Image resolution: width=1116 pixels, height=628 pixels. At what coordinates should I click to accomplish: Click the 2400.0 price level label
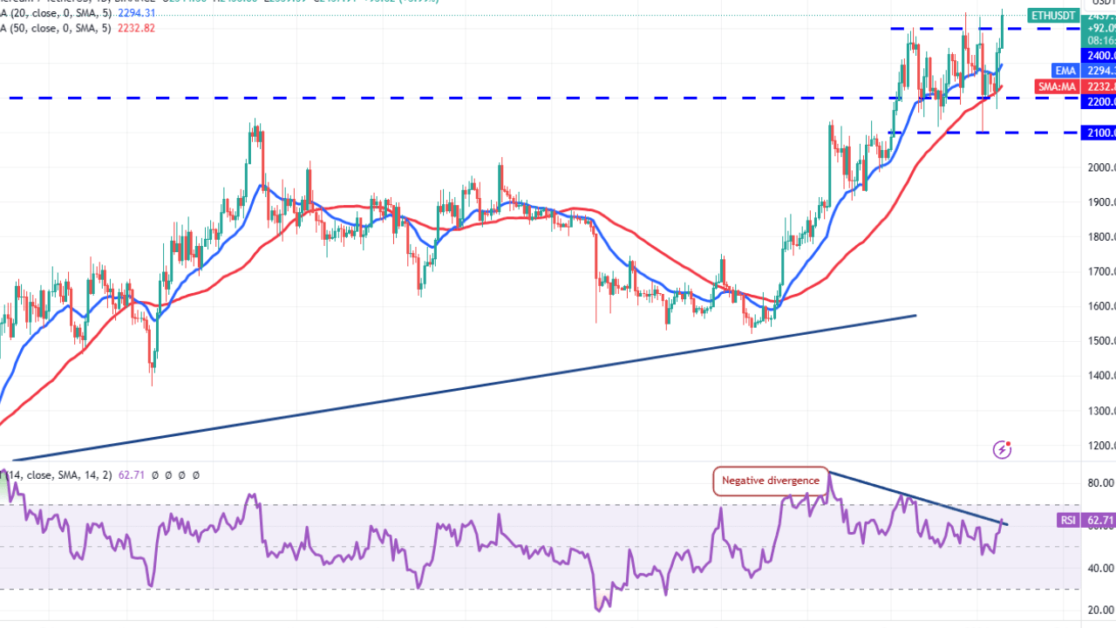pyautogui.click(x=1099, y=55)
